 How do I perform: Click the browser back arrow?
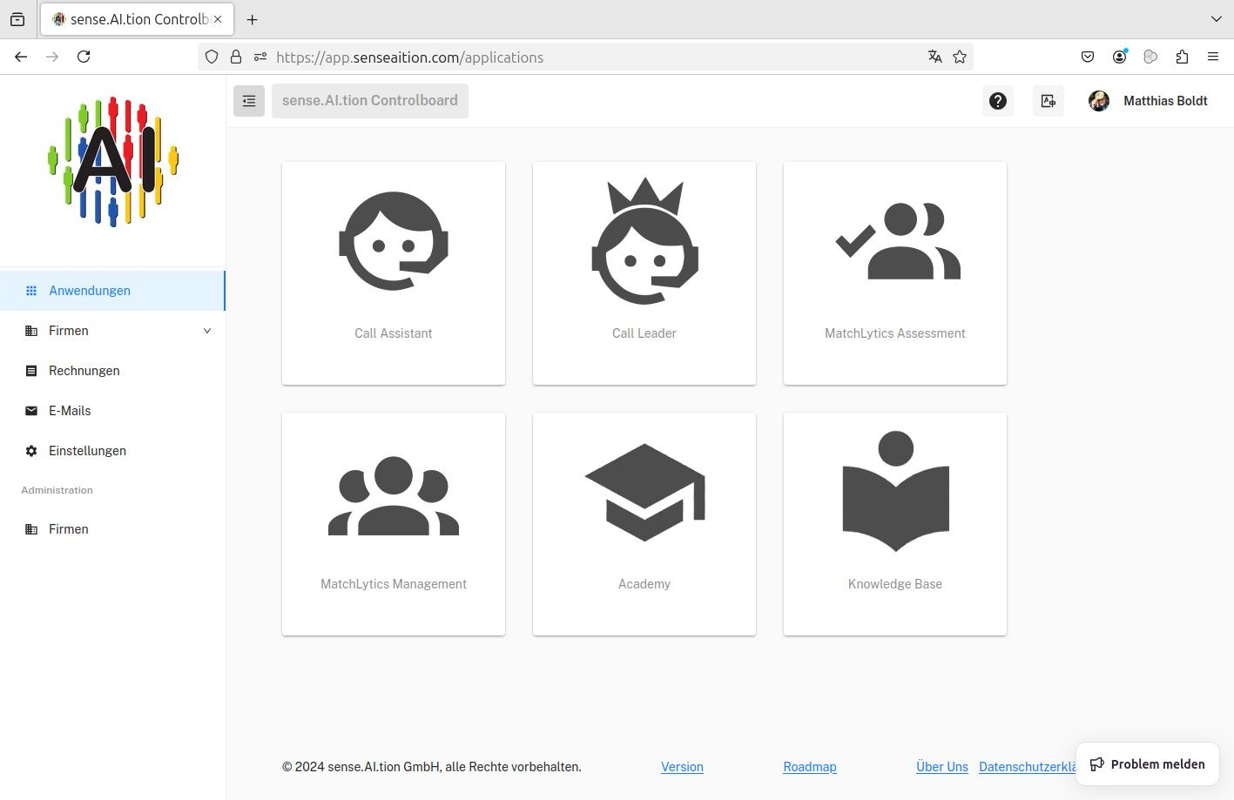(x=21, y=57)
